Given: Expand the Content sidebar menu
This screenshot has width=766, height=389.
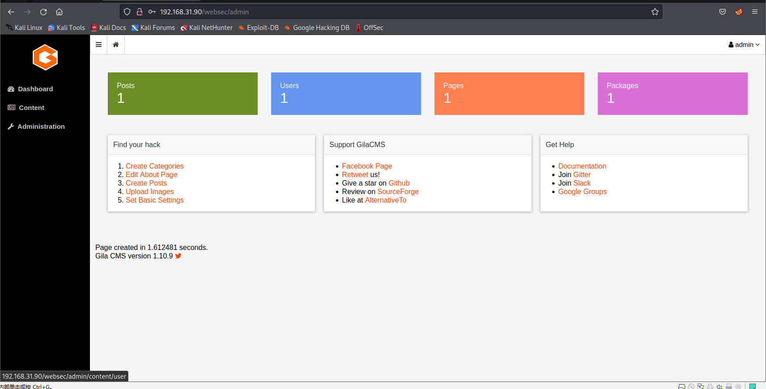Looking at the screenshot, I should tap(26, 108).
